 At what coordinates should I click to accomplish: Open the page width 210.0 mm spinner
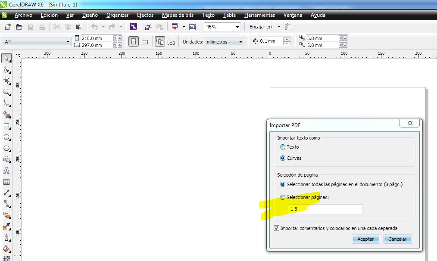point(117,38)
